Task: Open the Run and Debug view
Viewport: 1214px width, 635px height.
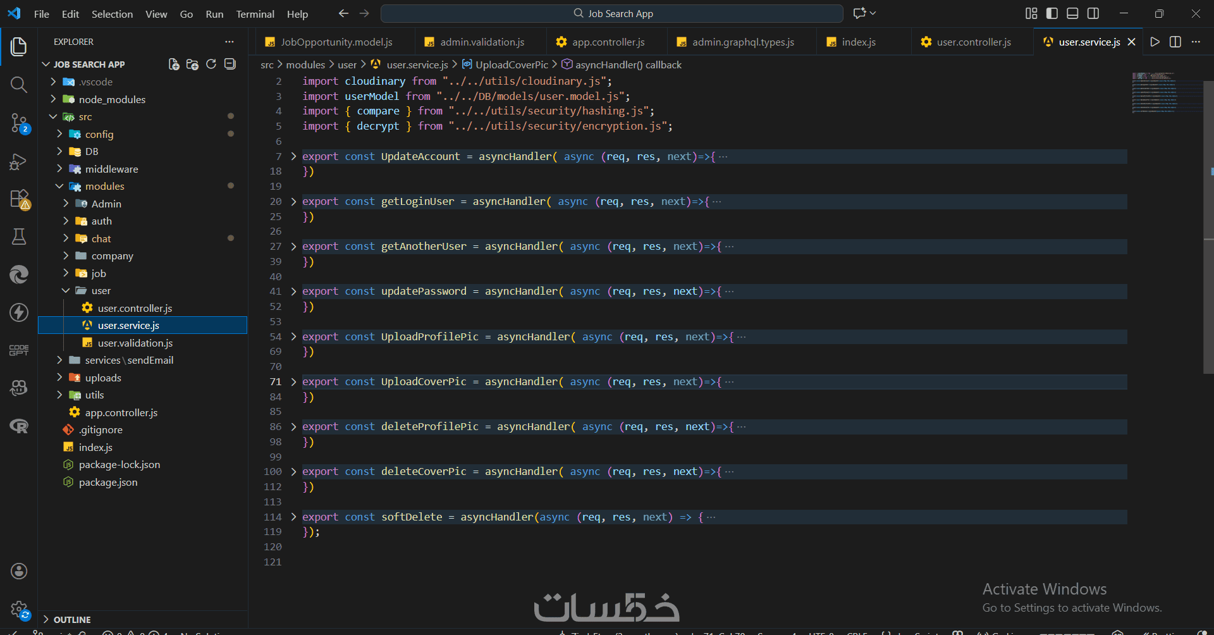Action: point(19,161)
